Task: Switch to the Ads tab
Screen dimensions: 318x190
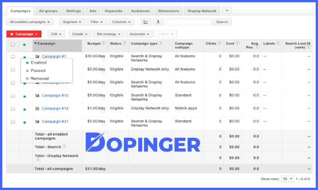Action: click(x=93, y=11)
